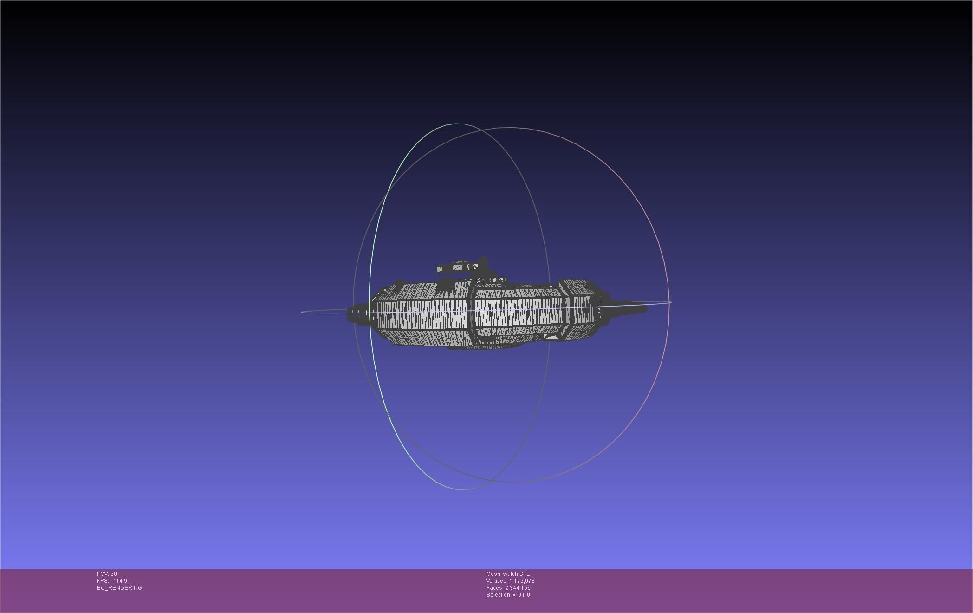The width and height of the screenshot is (973, 613).
Task: Click the FOV: 60 label
Action: coord(107,574)
